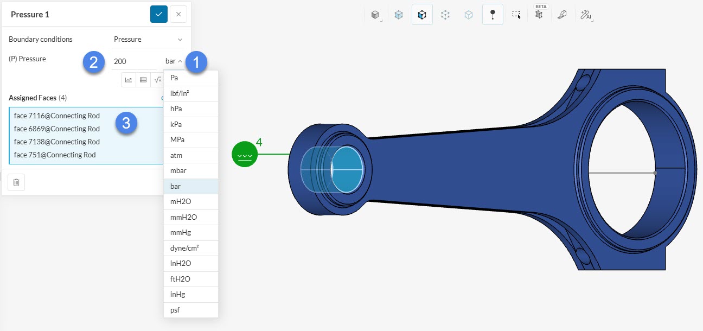The height and width of the screenshot is (331, 703).
Task: Choose MPa from the unit list
Action: [177, 139]
